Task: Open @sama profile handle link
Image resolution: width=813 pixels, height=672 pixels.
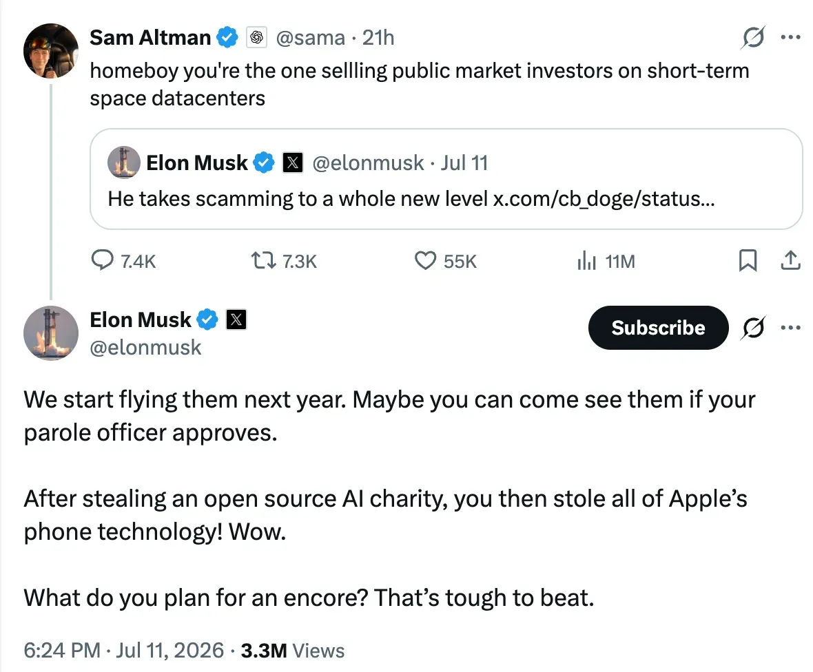Action: click(310, 38)
